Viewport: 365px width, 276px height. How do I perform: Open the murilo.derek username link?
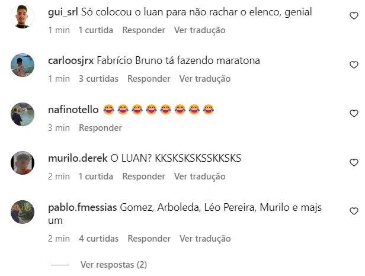[78, 158]
